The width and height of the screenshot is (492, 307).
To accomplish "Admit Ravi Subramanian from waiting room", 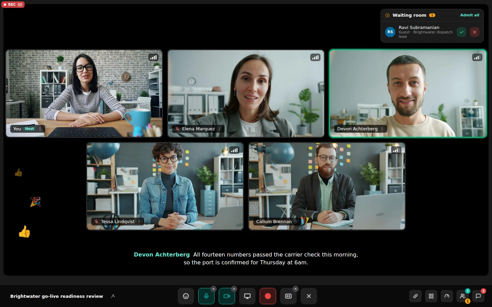I will [x=462, y=32].
